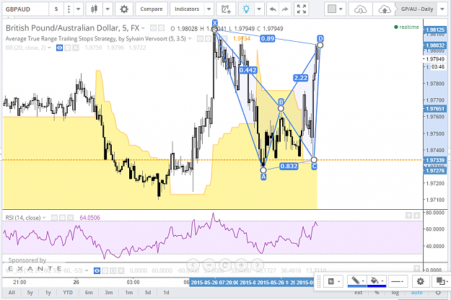This screenshot has height=300, width=451.
Task: Save chart layout to cloud
Action: click(x=385, y=9)
